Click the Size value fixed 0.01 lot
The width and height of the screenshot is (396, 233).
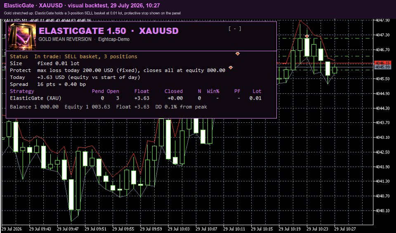coord(58,63)
